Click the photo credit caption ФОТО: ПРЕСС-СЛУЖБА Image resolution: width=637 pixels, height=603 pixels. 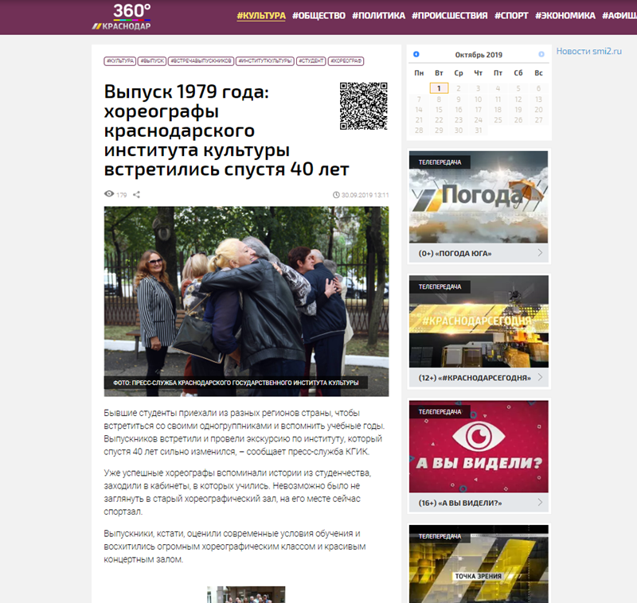point(236,383)
